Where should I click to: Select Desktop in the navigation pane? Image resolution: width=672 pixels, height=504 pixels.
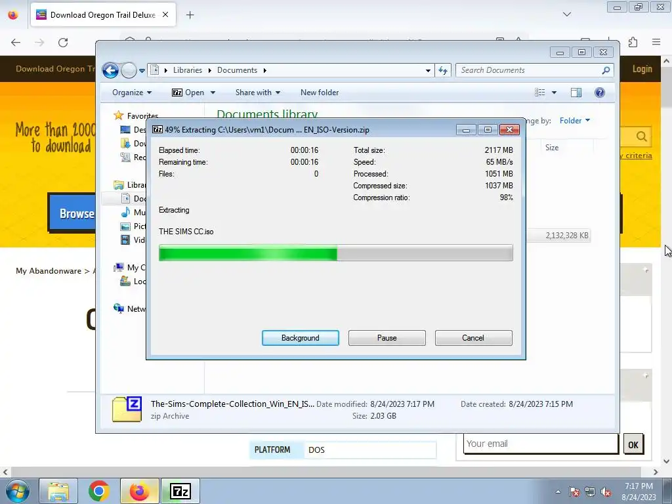[x=133, y=129]
